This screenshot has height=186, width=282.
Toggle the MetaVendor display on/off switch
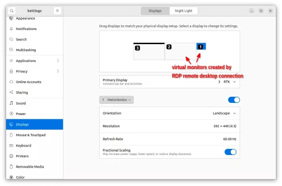click(234, 100)
